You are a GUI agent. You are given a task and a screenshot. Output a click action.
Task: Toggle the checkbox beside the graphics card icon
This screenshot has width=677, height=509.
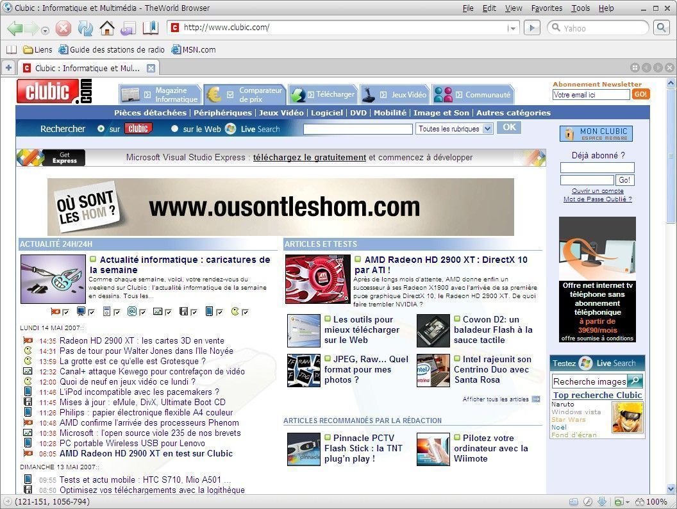[x=65, y=312]
